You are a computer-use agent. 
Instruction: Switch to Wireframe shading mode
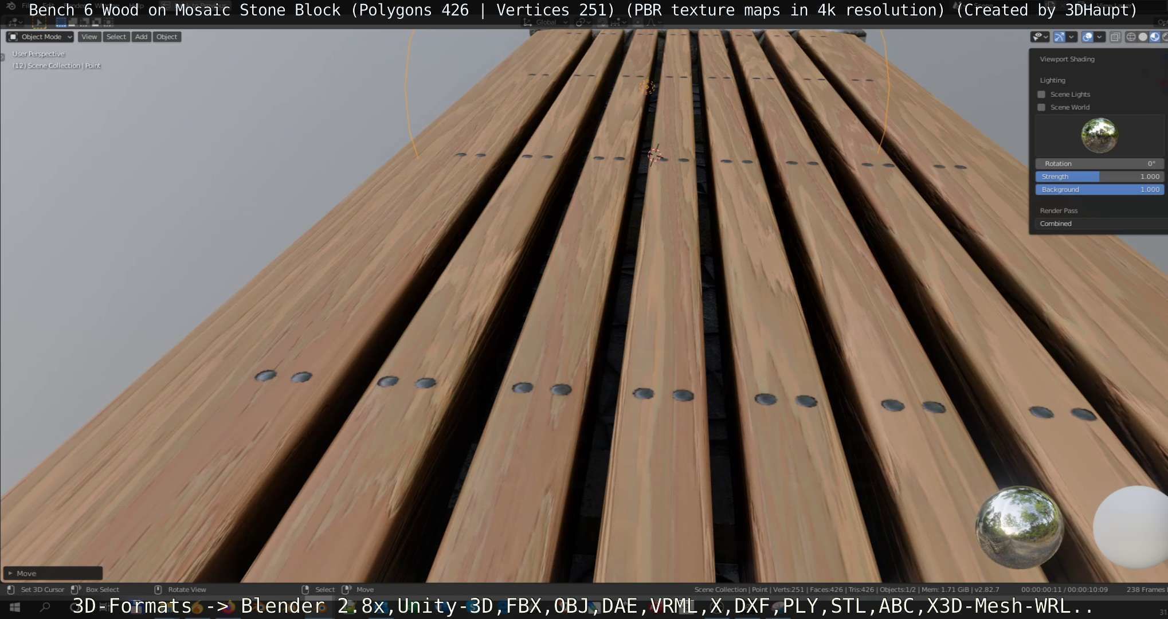coord(1131,37)
